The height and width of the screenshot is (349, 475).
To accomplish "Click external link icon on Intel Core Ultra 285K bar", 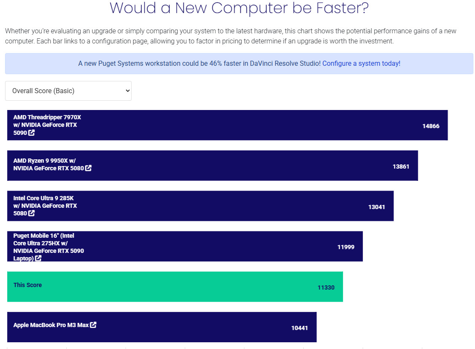I will 32,213.
